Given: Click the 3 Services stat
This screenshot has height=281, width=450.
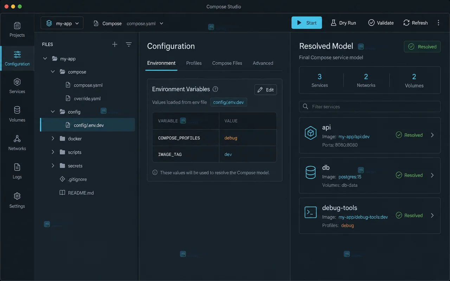Looking at the screenshot, I should pos(320,80).
